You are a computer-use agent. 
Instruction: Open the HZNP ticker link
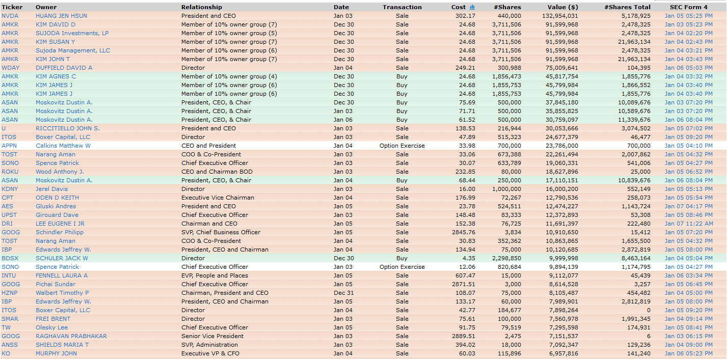(x=10, y=293)
